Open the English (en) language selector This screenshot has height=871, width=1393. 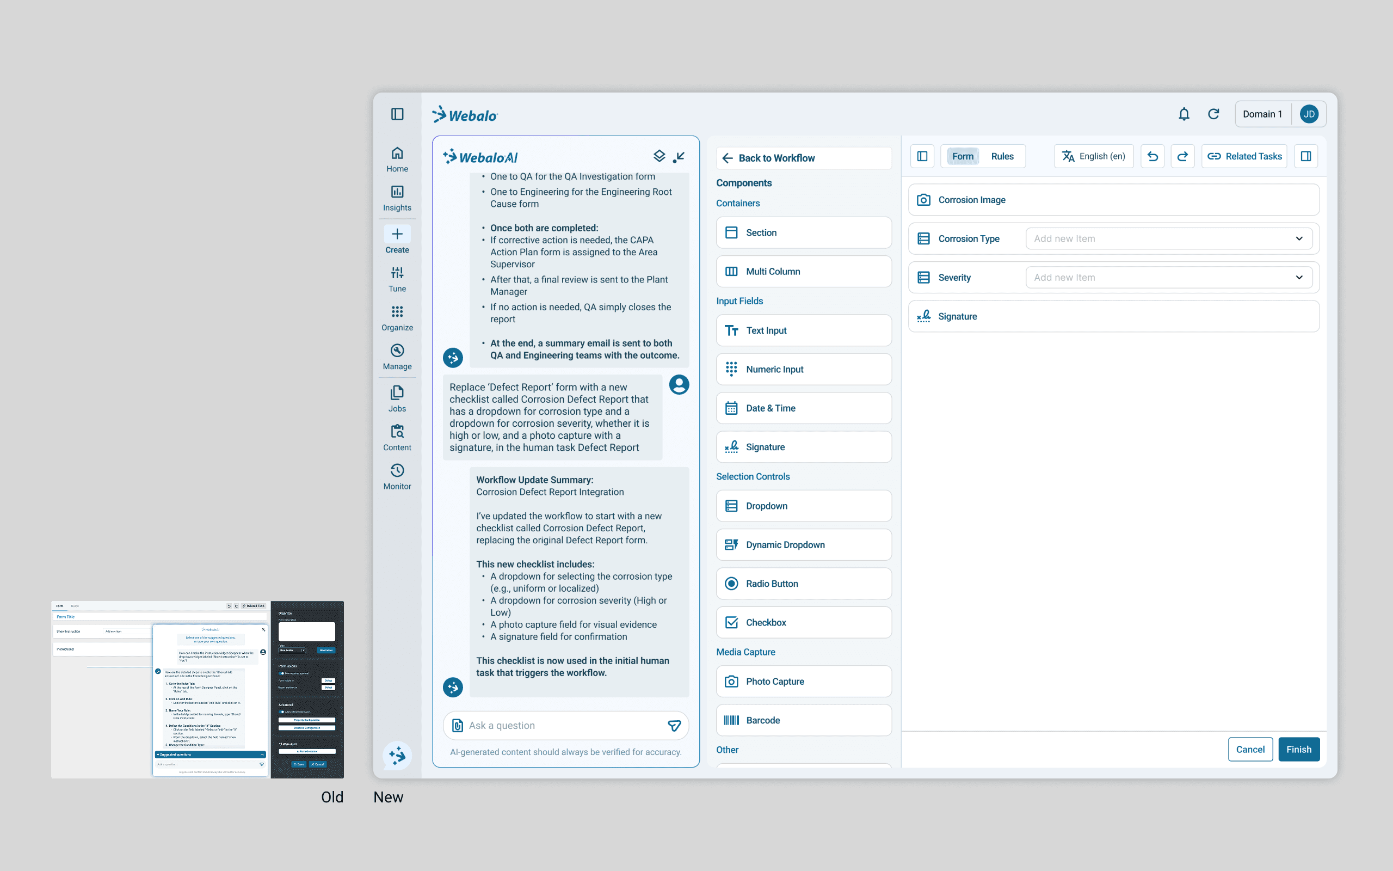tap(1094, 156)
